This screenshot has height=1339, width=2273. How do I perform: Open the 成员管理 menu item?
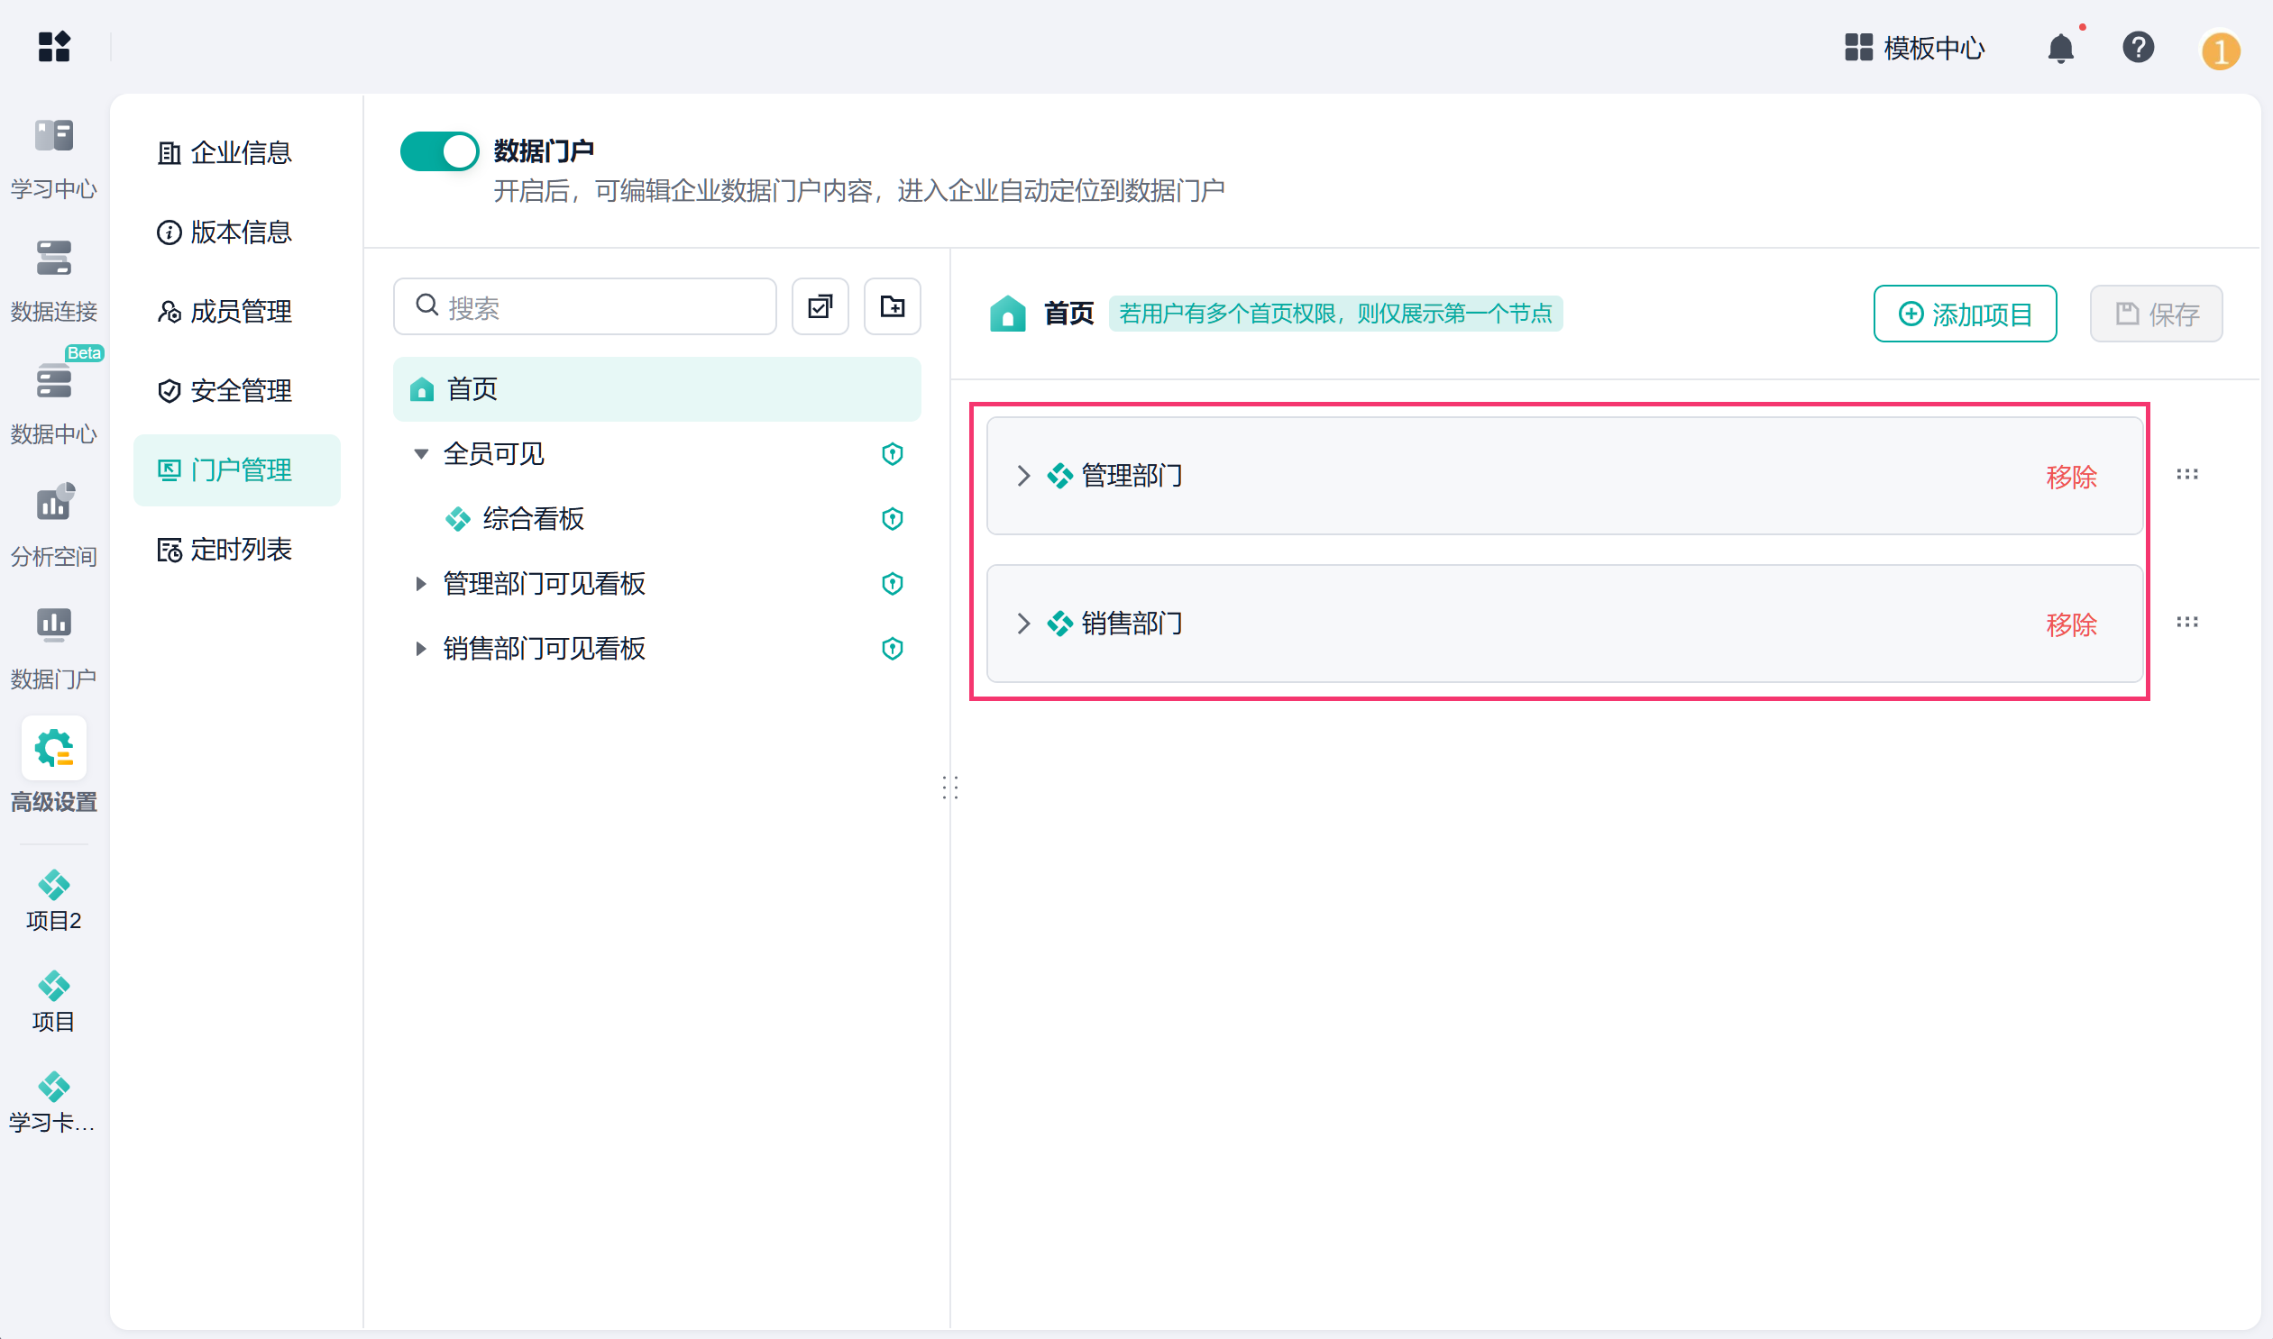coord(225,311)
